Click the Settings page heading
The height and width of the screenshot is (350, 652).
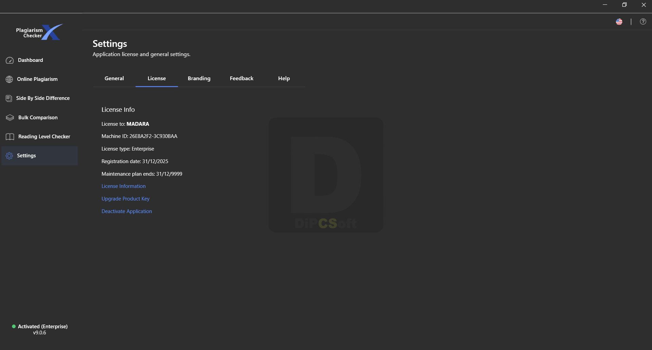[x=110, y=44]
